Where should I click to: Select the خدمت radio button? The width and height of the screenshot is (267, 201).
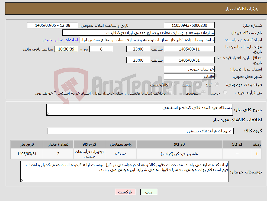[198, 84]
